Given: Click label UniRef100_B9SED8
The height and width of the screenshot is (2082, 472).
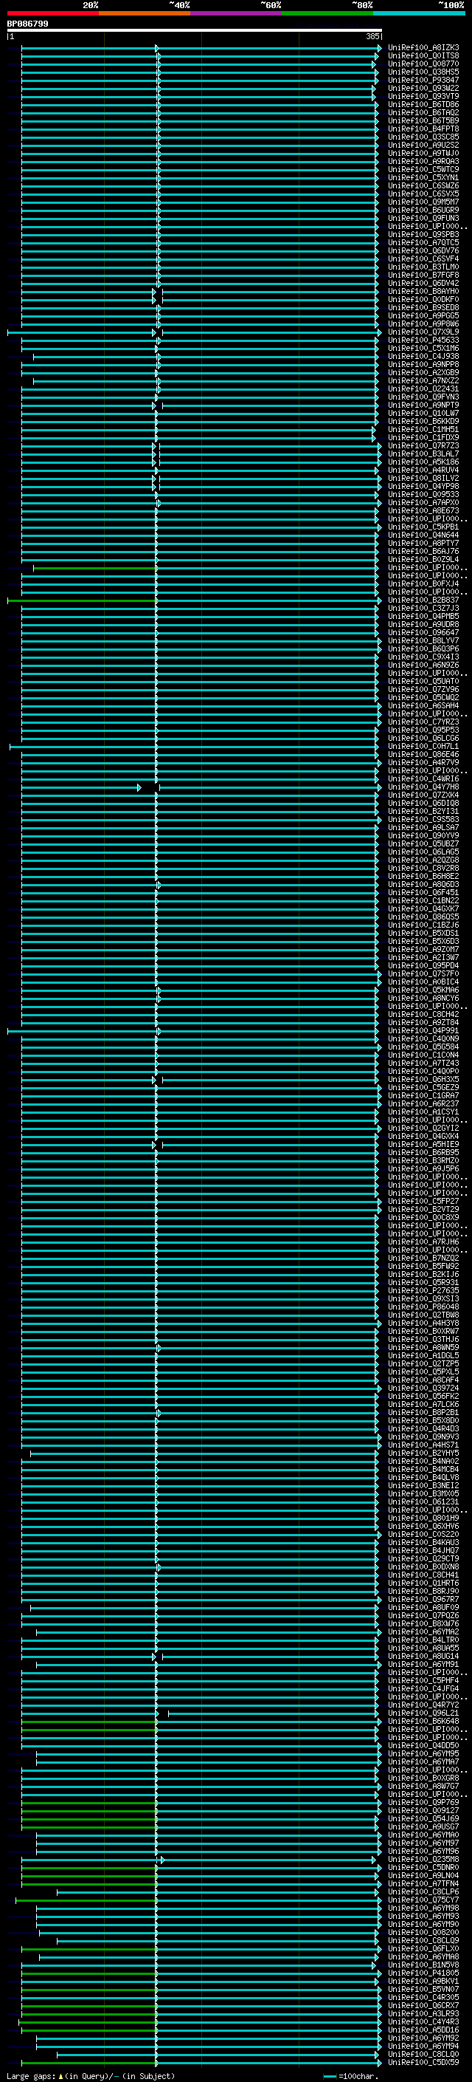Looking at the screenshot, I should pos(423,307).
